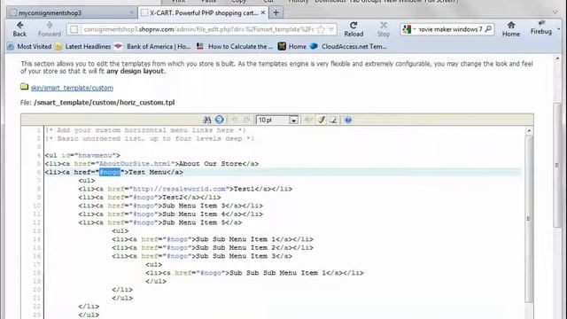Screen dimensions: 567x319
Task: Click the page vertical scrollbar thumb
Action: coord(557,166)
